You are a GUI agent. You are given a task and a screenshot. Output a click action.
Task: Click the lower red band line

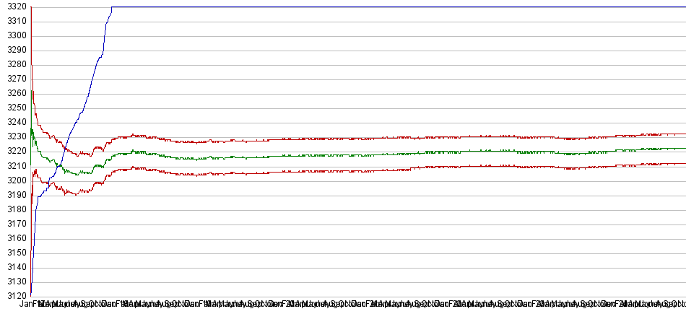click(361, 171)
